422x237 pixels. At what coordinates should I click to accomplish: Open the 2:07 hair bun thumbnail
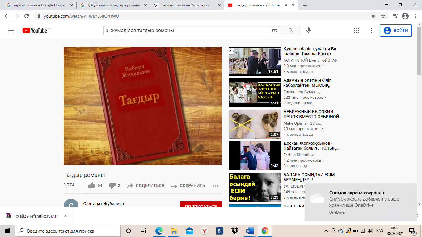coord(255,124)
